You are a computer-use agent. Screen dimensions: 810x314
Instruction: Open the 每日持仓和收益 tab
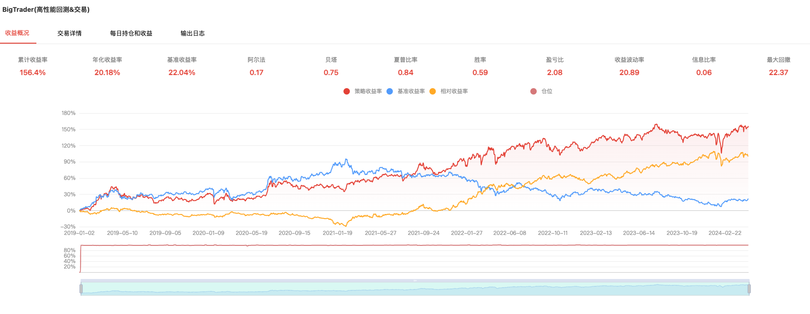click(131, 33)
